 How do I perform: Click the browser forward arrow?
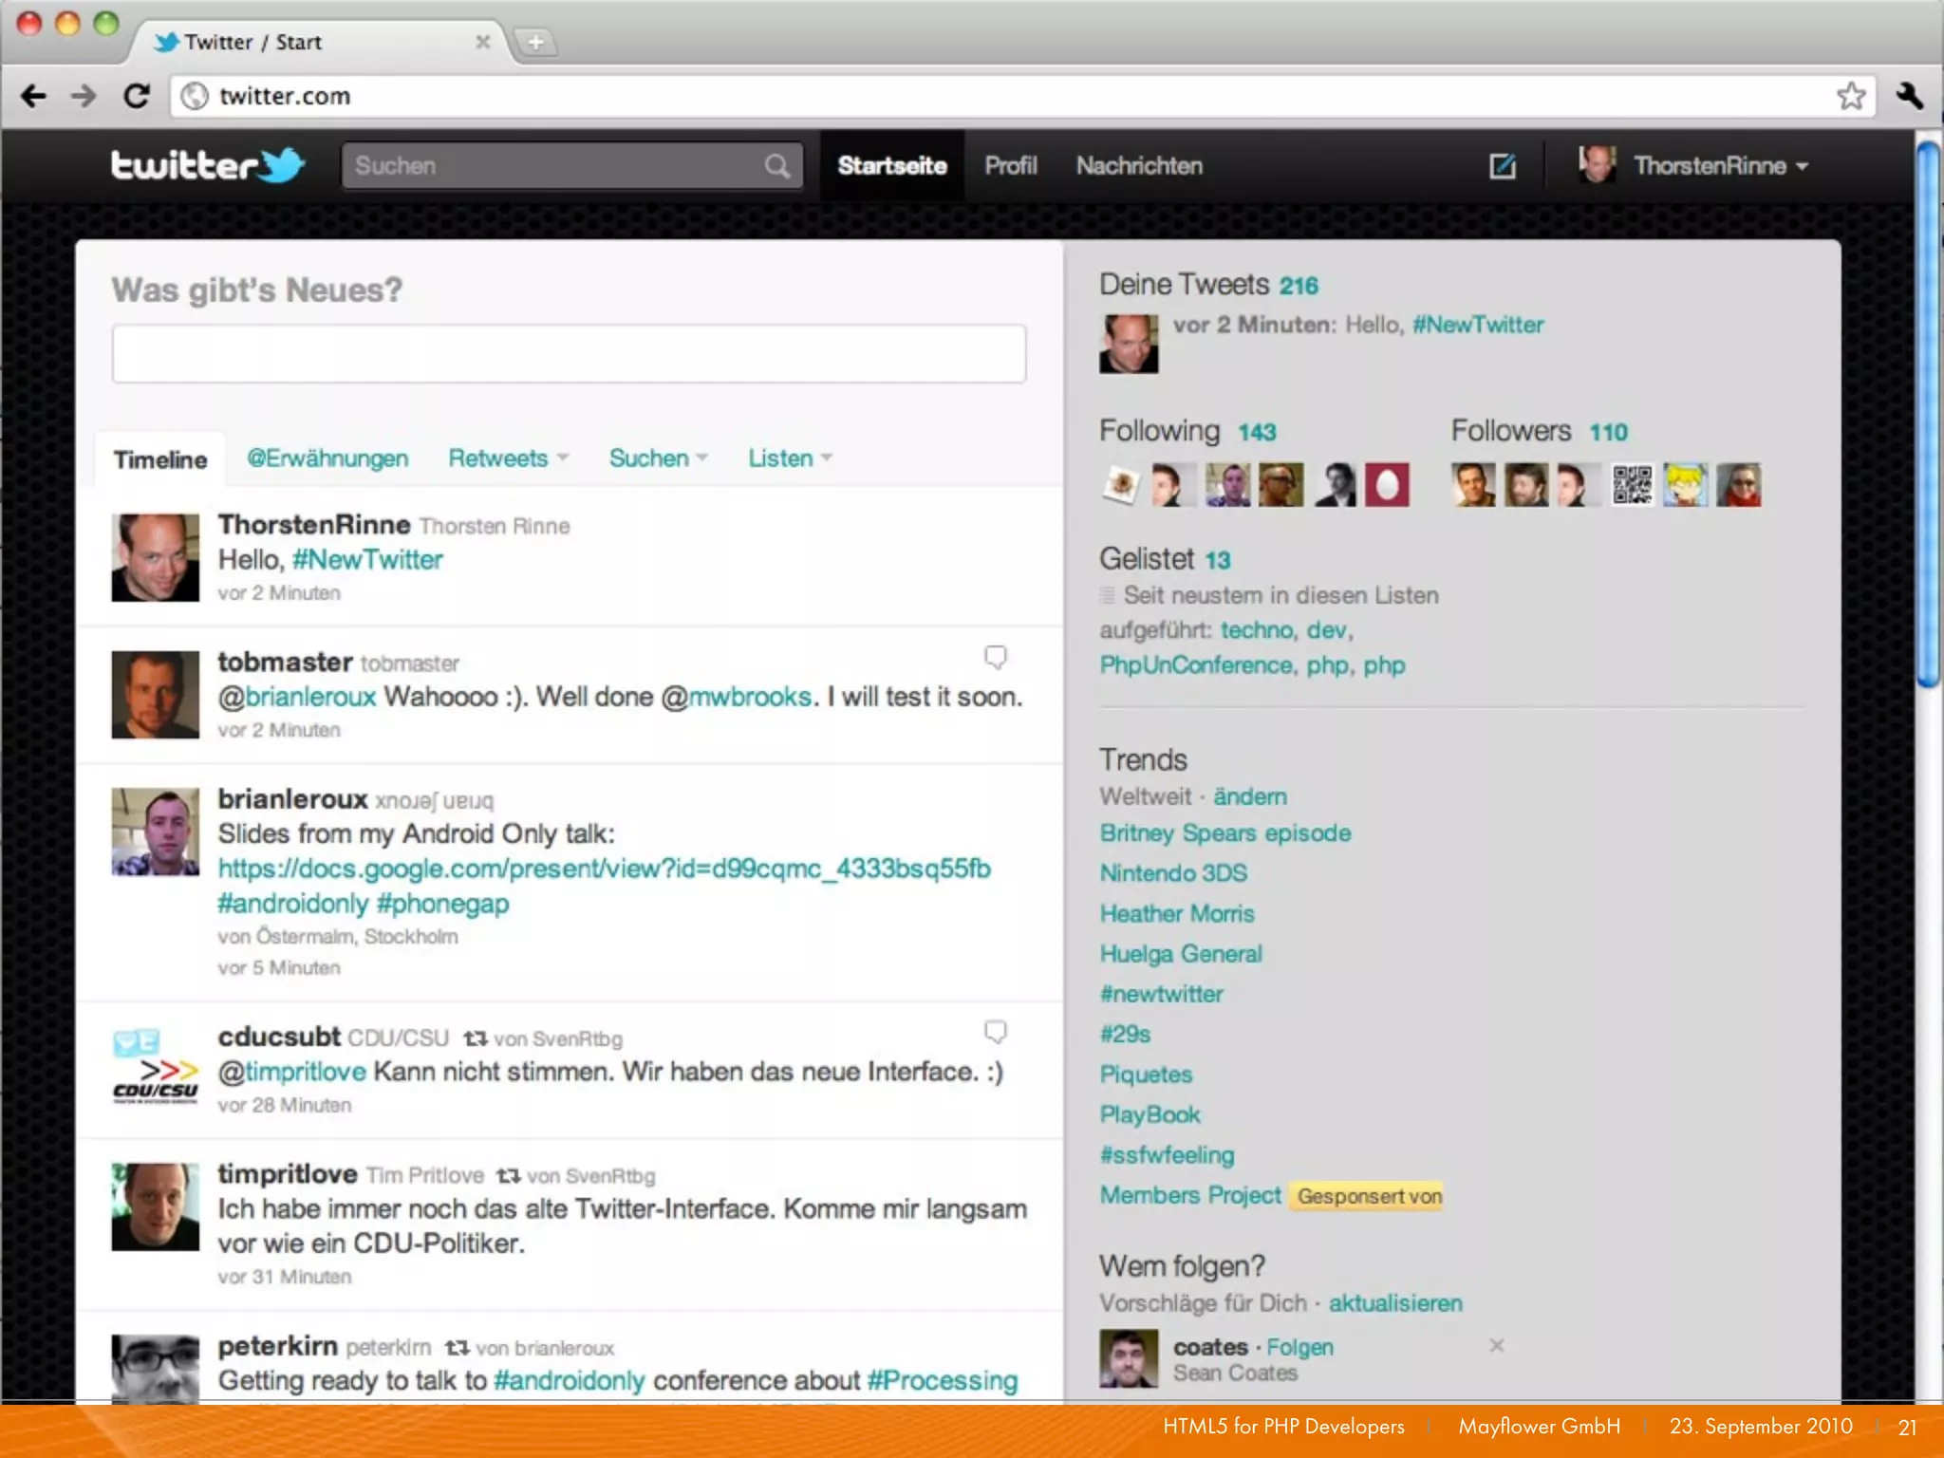coord(84,96)
